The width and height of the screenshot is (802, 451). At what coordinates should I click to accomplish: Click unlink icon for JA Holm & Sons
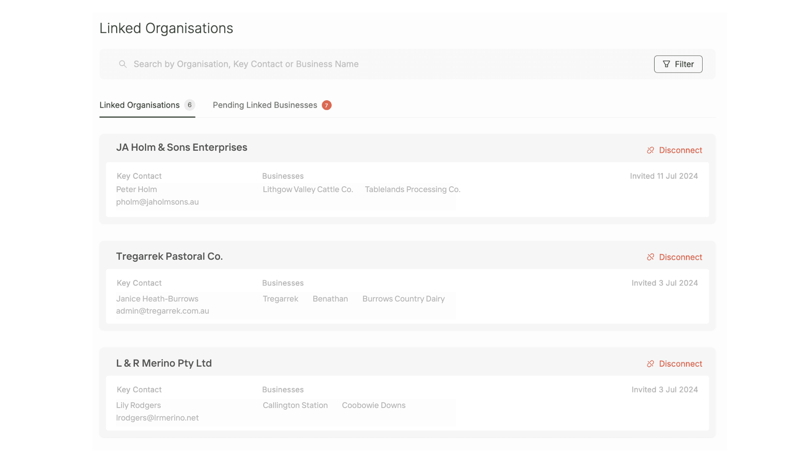[650, 150]
